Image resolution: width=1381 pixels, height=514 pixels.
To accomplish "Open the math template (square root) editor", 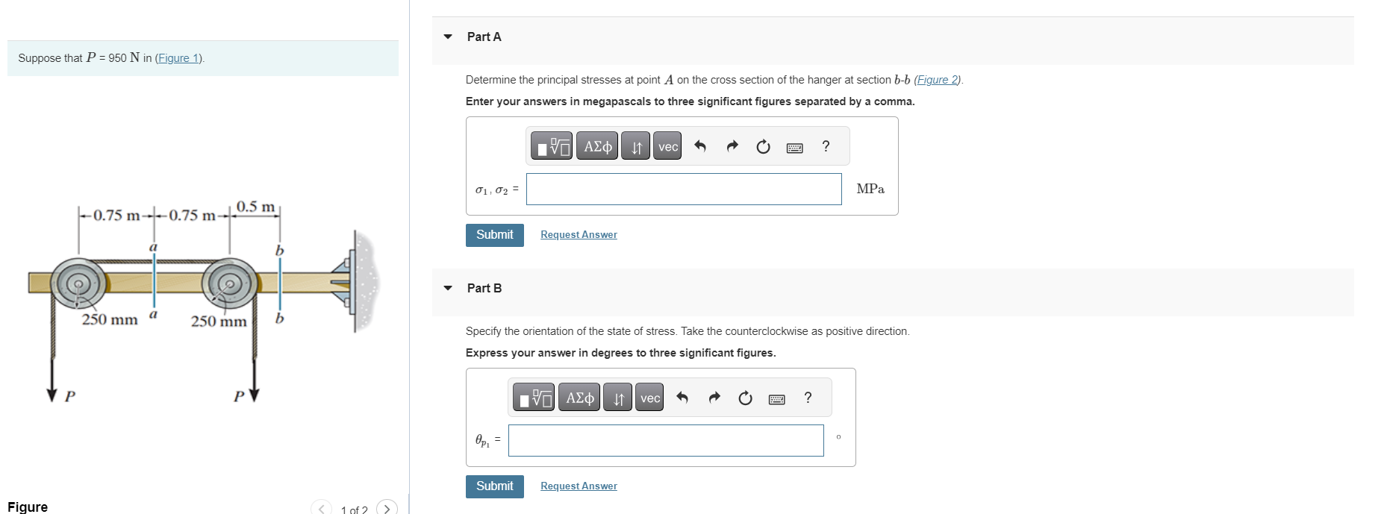I will pyautogui.click(x=550, y=146).
